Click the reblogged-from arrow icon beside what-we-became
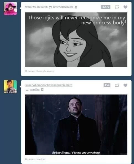The image size is (134, 164). coord(50,7)
